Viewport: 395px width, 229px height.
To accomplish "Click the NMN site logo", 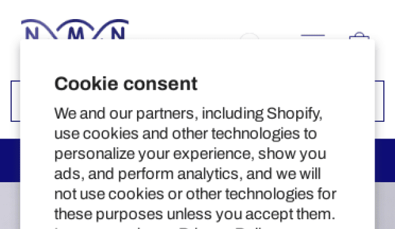I will [75, 29].
